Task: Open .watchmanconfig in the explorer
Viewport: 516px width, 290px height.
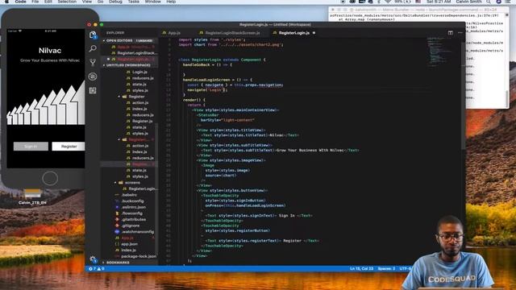Action: coord(137,231)
